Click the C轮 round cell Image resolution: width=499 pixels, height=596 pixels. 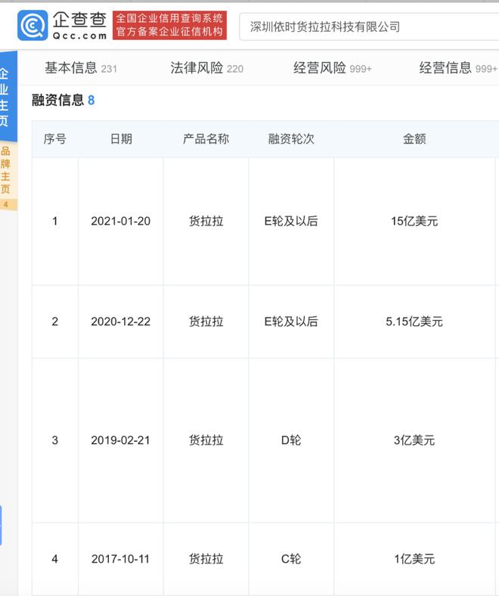[291, 559]
